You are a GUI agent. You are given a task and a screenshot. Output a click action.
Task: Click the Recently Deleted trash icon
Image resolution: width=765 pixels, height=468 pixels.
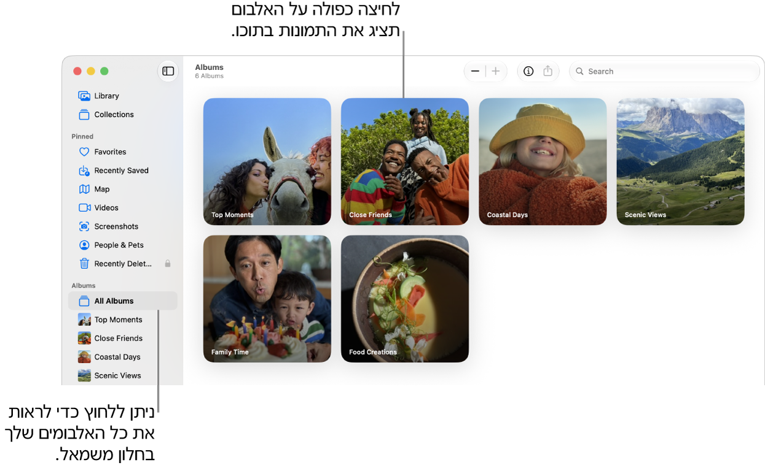click(84, 264)
